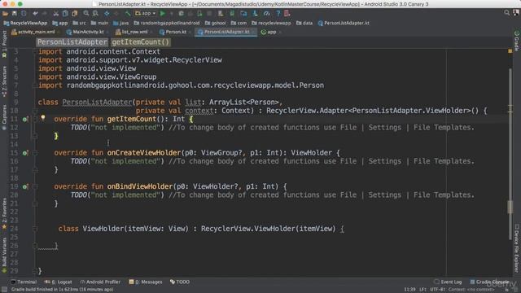Click override gutter icon at line 11
The width and height of the screenshot is (521, 293).
(x=25, y=120)
